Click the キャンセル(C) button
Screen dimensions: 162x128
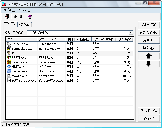tap(149, 111)
